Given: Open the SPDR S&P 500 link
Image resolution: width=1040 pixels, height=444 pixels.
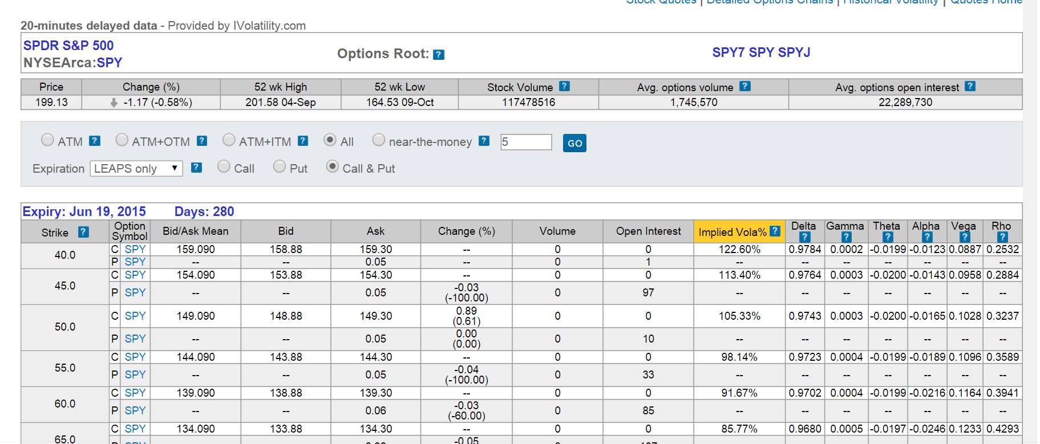Looking at the screenshot, I should pos(68,46).
